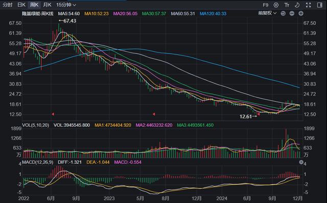Click the reset view circular arrow icon
Viewport: 327px width, 203px height.
[x=283, y=14]
